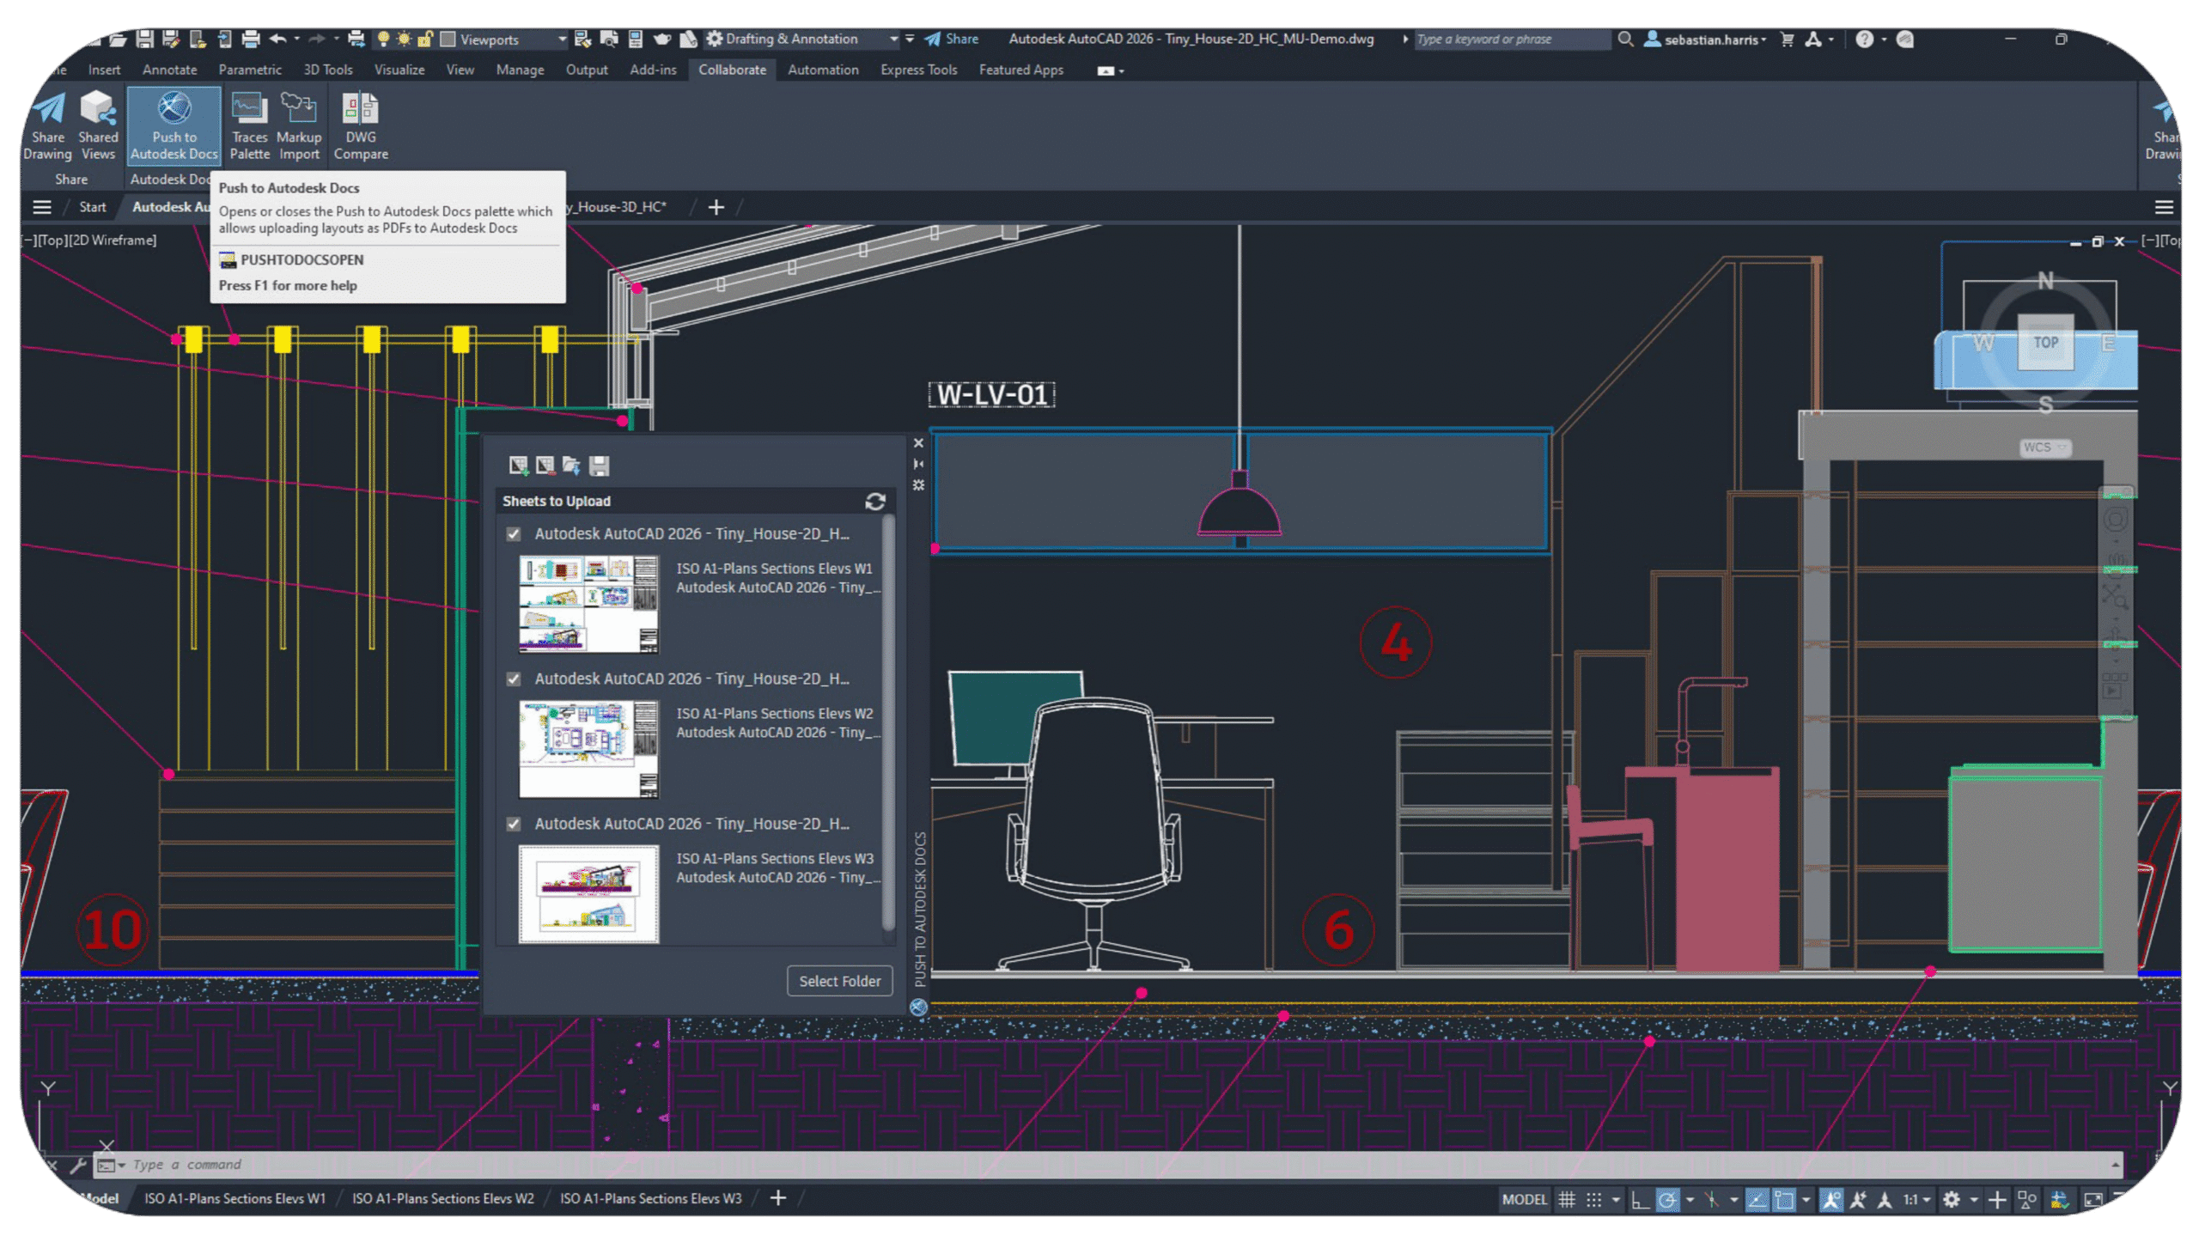Screen dimensions: 2199x1242
Task: Click the Select Folder button
Action: pyautogui.click(x=839, y=981)
